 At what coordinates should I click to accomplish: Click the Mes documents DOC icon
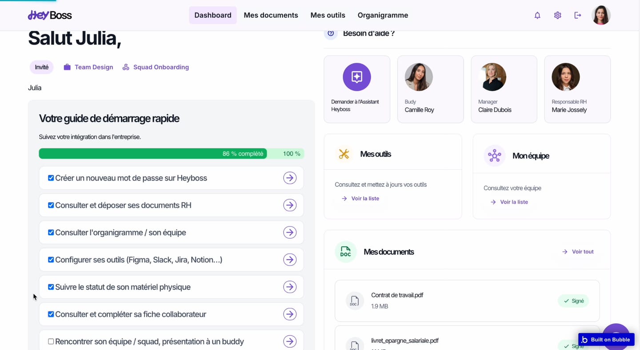pyautogui.click(x=346, y=252)
